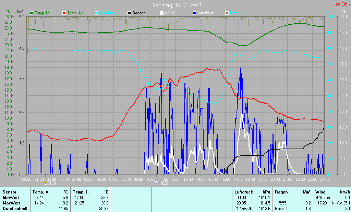This screenshot has width=351, height=212.
Task: Click the 'km/h' wind axis unit header
Action: coord(342,11)
